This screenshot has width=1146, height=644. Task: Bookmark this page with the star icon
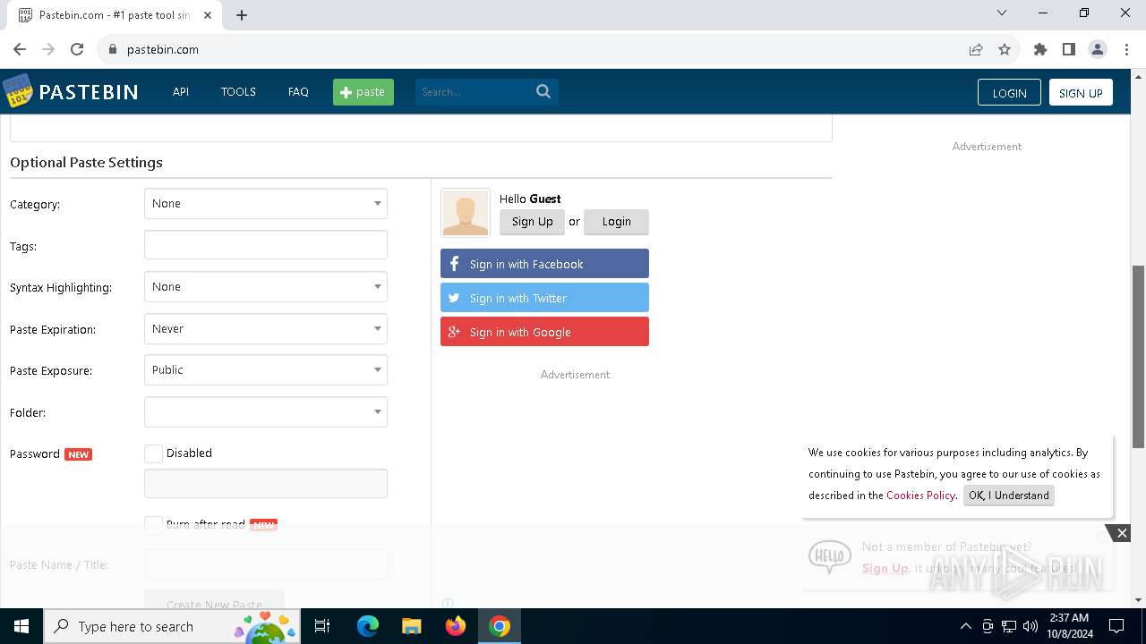coord(1005,49)
